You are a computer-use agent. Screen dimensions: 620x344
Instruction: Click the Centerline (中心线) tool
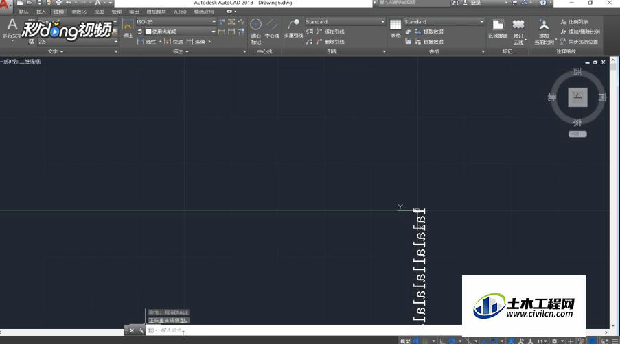pyautogui.click(x=272, y=28)
